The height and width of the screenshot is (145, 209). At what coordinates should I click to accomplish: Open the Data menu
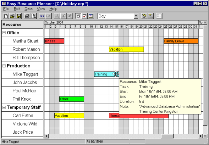pos(28,9)
